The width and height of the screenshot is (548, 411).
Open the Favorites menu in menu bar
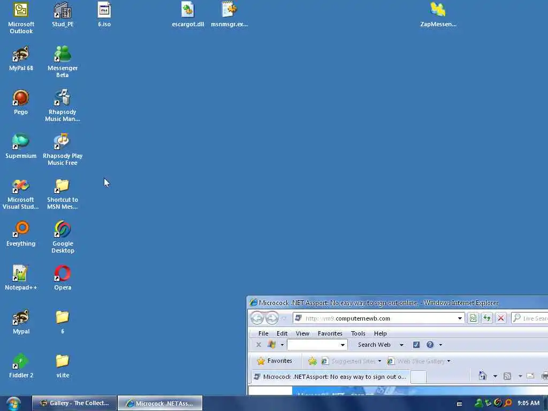click(330, 333)
